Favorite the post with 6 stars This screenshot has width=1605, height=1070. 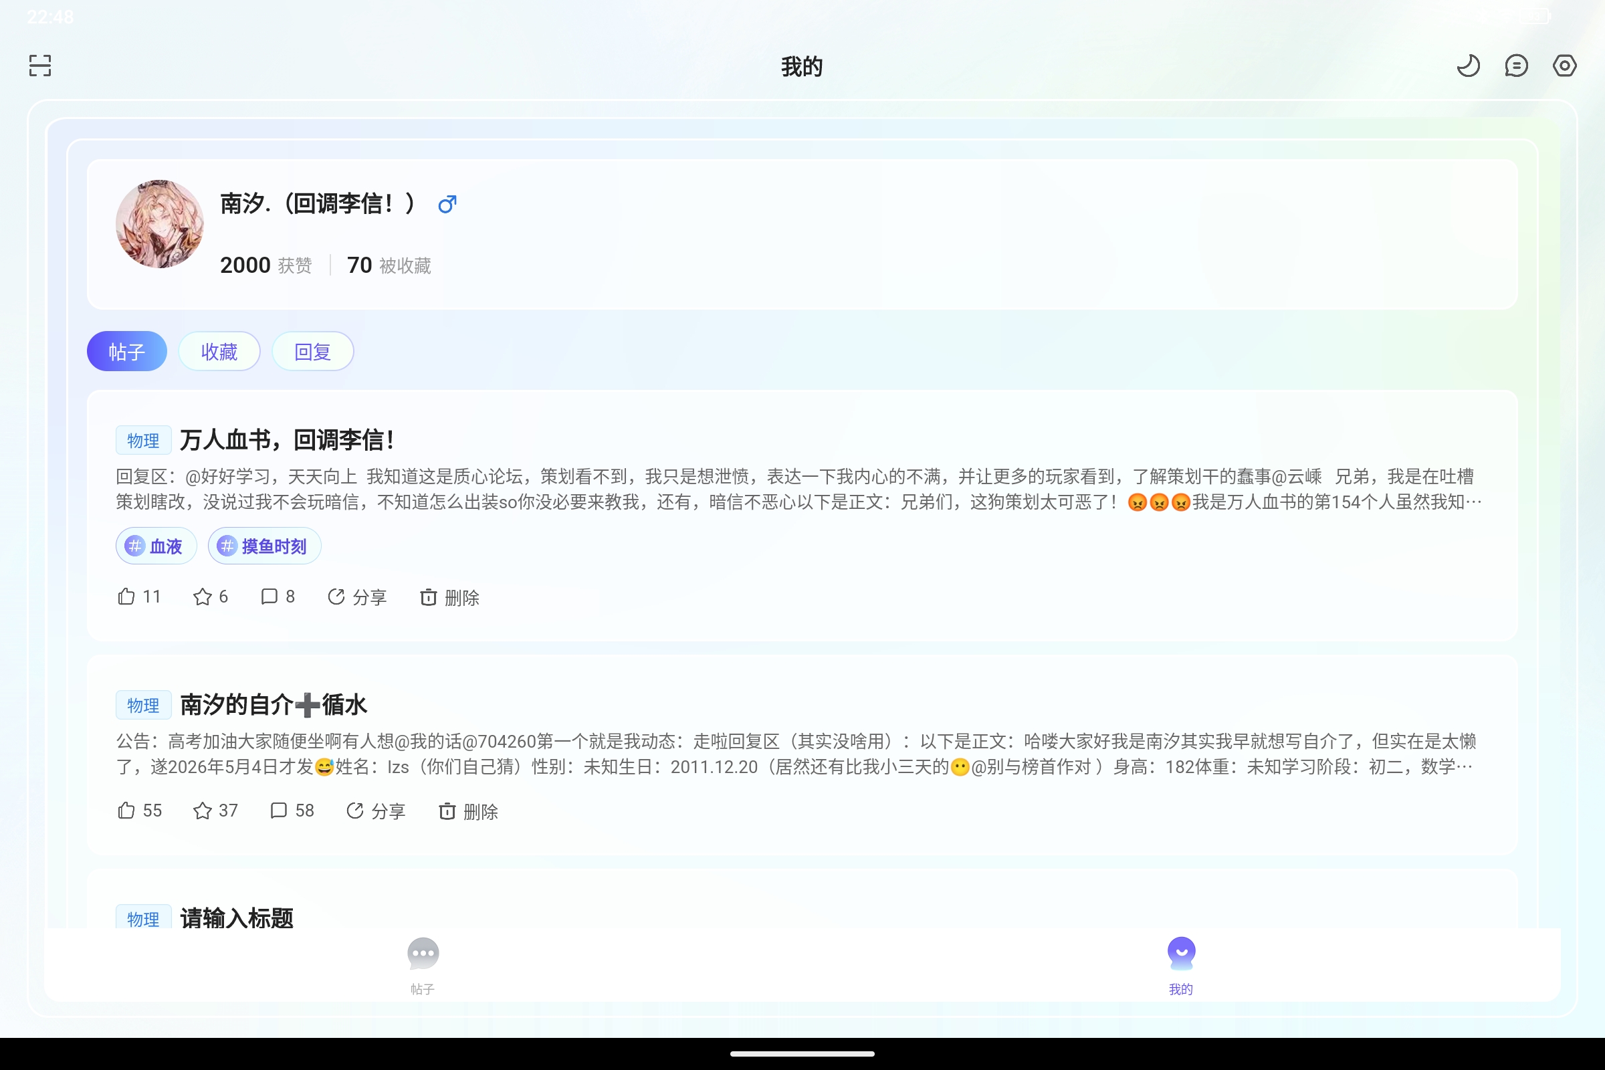point(211,597)
